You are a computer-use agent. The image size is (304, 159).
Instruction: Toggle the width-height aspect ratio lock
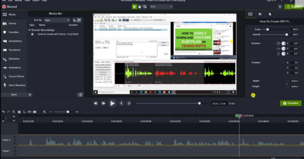tap(287, 84)
